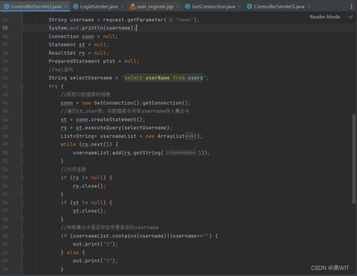The width and height of the screenshot is (357, 276).
Task: Click the selectUsername SQL string literal
Action: point(164,78)
